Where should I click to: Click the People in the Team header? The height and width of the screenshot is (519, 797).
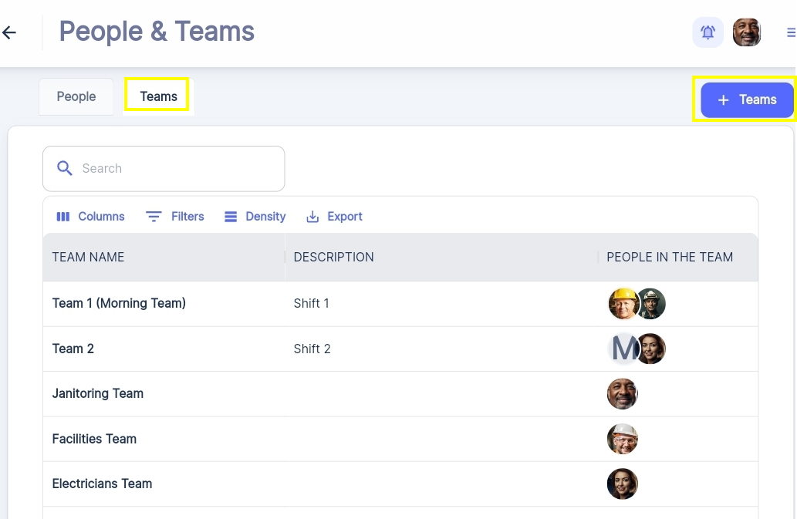[669, 257]
